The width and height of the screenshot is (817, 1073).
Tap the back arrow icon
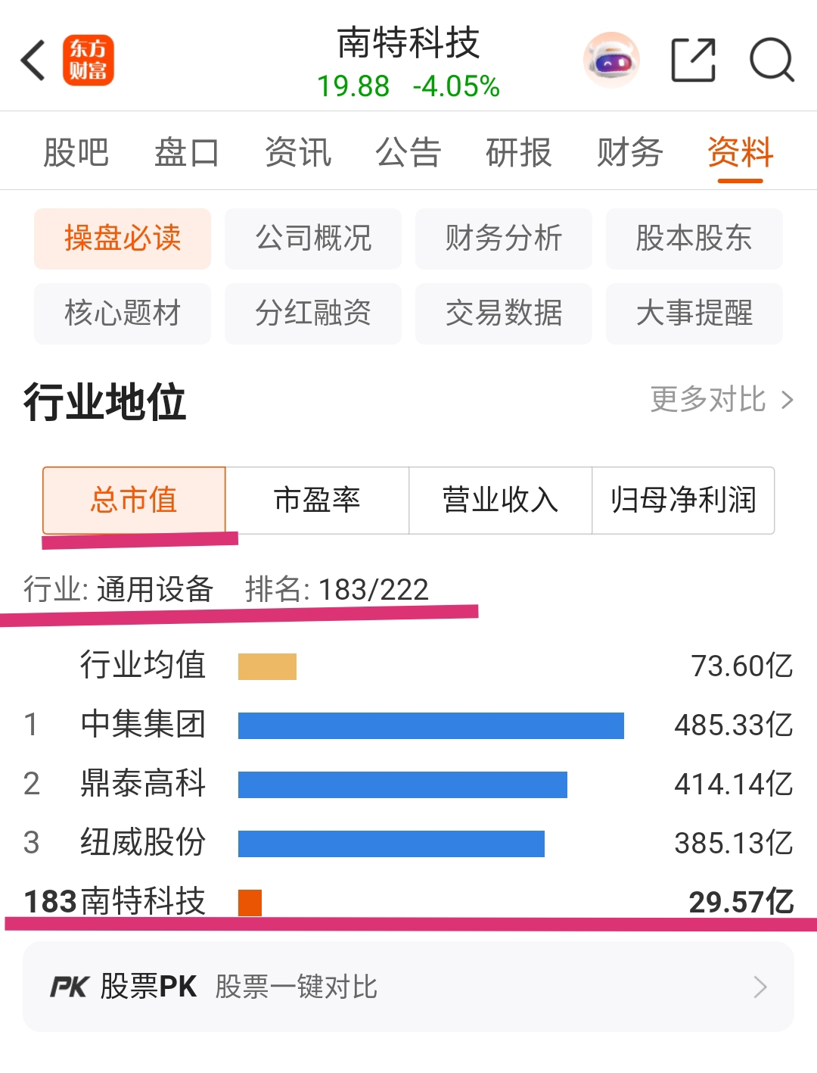pos(33,60)
